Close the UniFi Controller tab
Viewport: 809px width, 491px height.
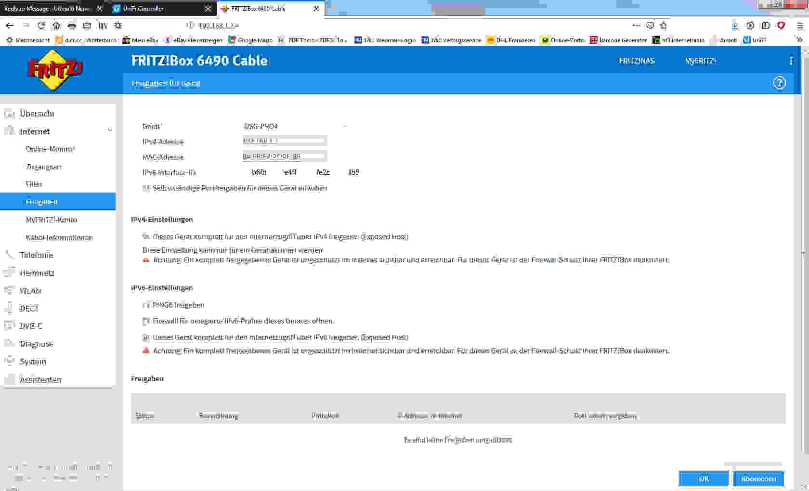pyautogui.click(x=208, y=9)
